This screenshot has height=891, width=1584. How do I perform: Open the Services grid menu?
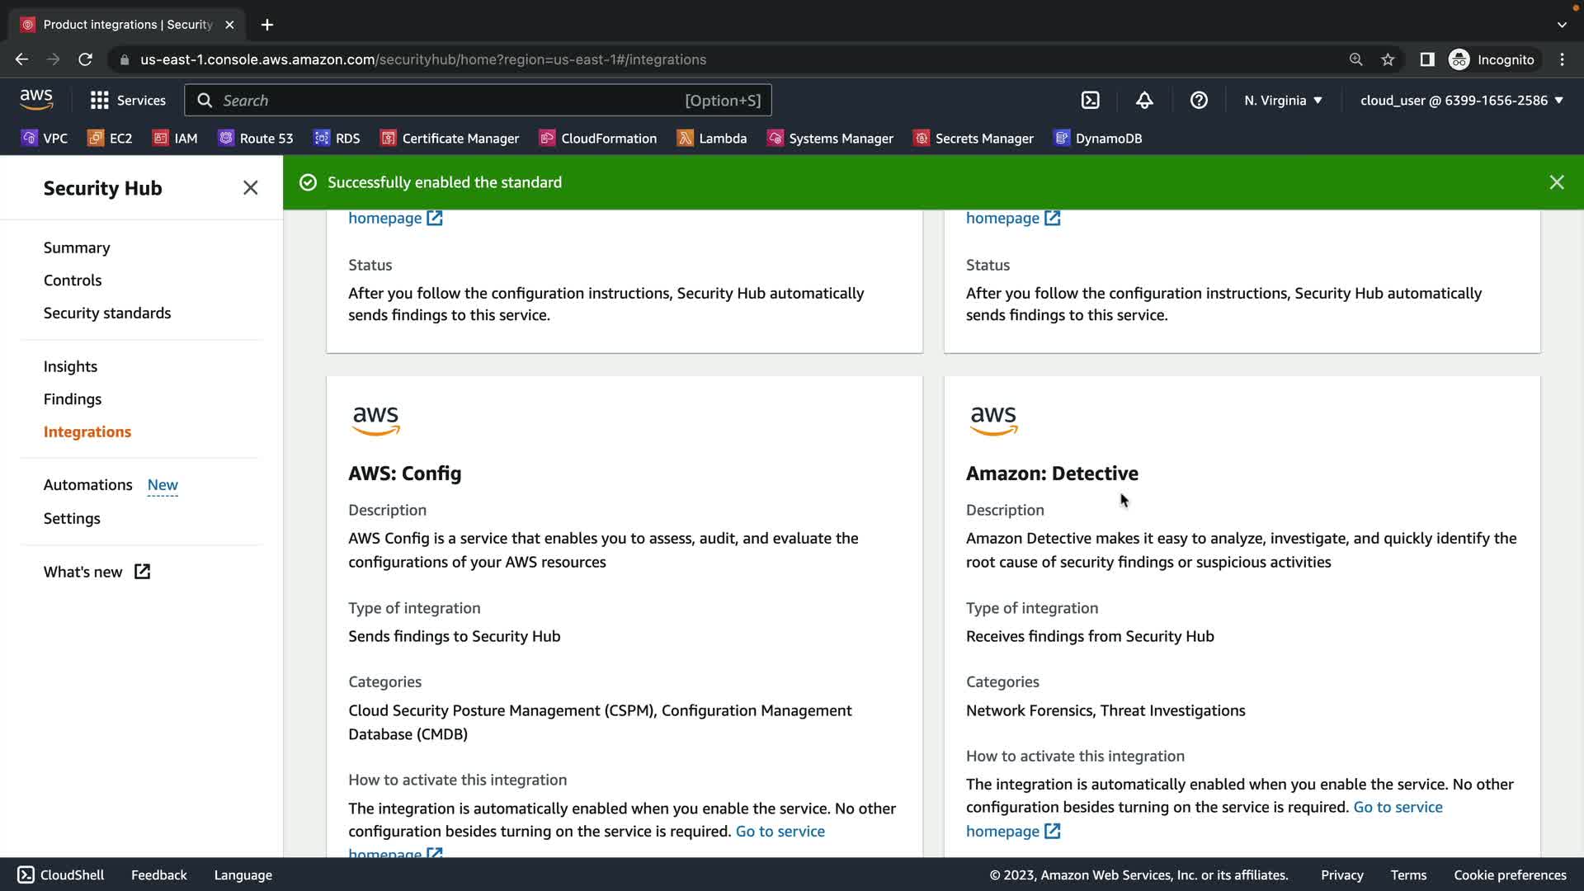128,101
